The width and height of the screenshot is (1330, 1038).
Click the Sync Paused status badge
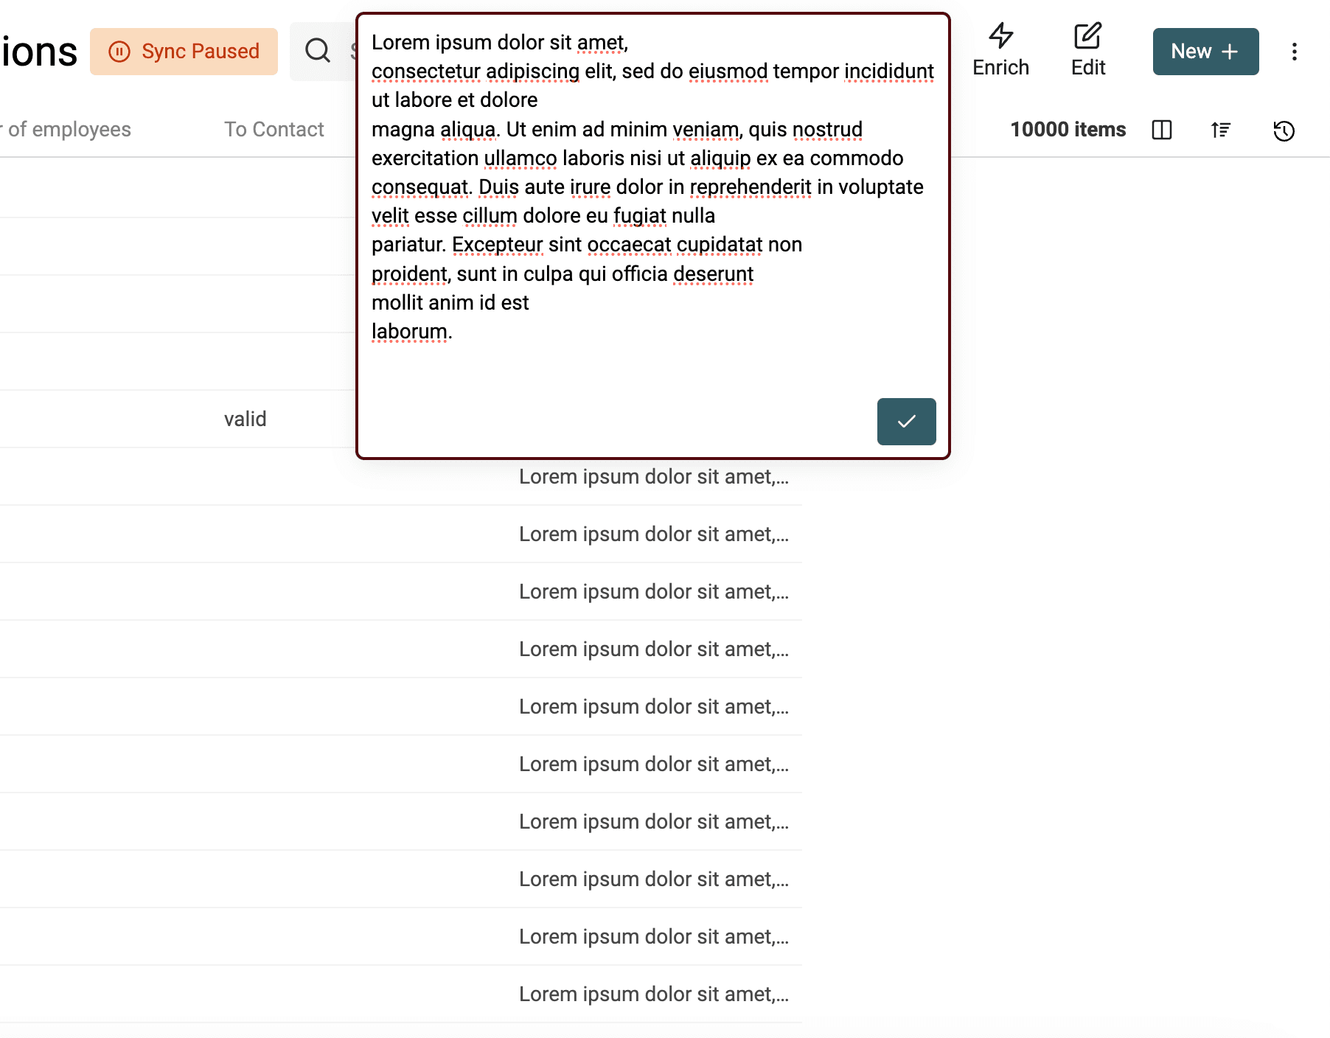(184, 52)
